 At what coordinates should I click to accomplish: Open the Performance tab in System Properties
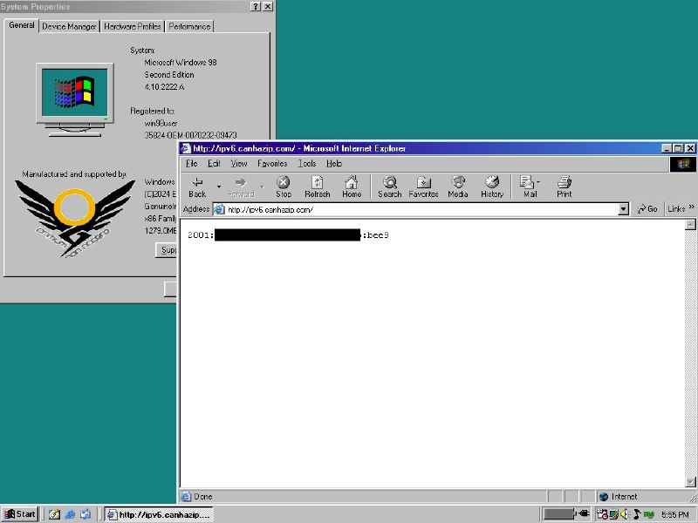coord(189,27)
